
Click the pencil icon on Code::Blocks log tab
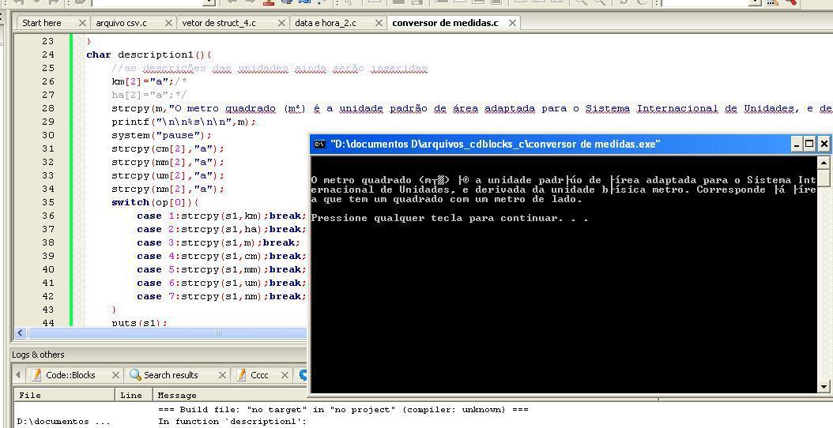(36, 375)
